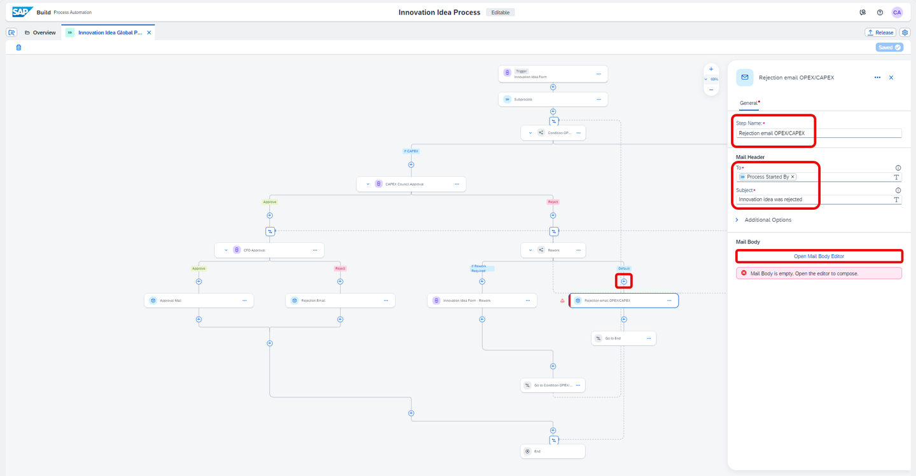
Task: Close the Rejection email side panel
Action: 891,78
